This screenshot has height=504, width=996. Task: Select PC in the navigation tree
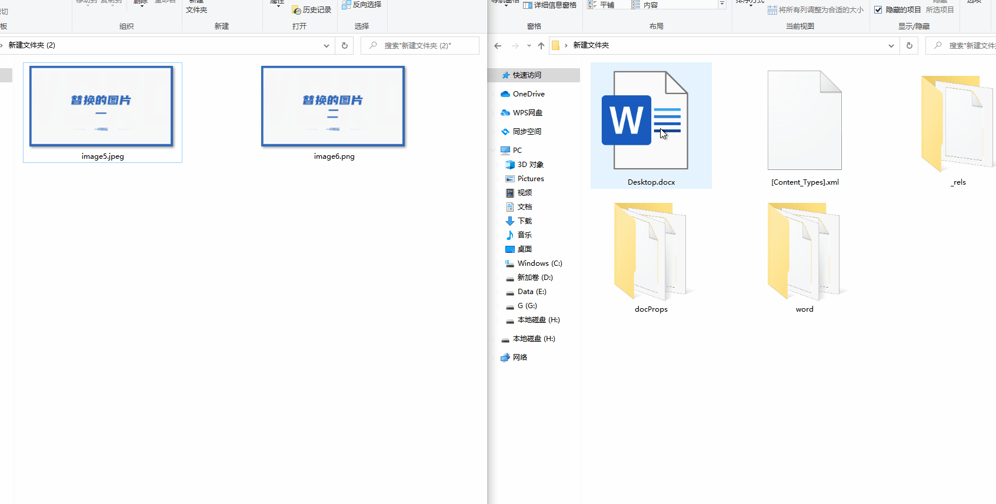[x=517, y=151]
